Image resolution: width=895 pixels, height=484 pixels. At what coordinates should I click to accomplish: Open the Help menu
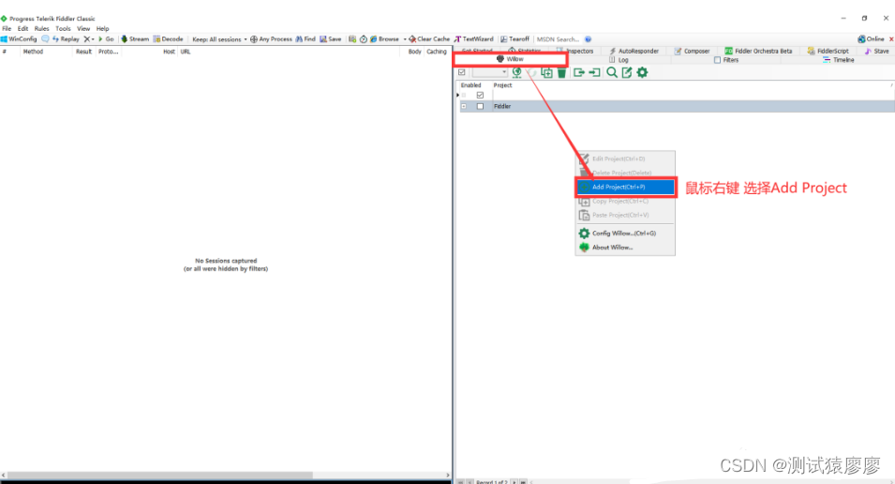103,28
